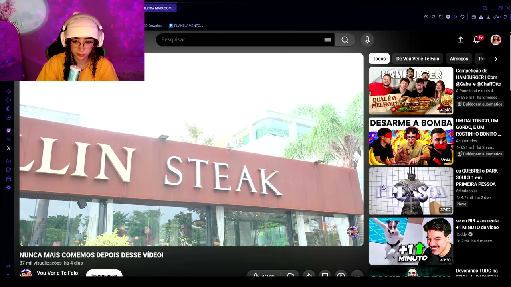Open the account avatar menu
Screen dimensions: 511x287
pyautogui.click(x=496, y=40)
